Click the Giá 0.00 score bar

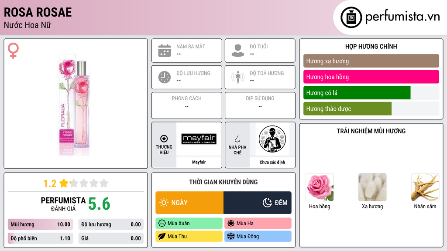(111, 238)
